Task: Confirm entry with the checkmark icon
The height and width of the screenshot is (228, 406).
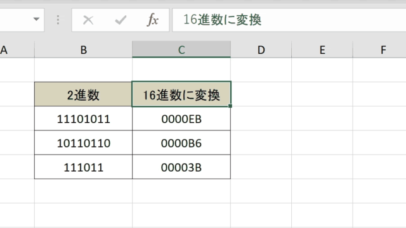Action: pyautogui.click(x=121, y=20)
